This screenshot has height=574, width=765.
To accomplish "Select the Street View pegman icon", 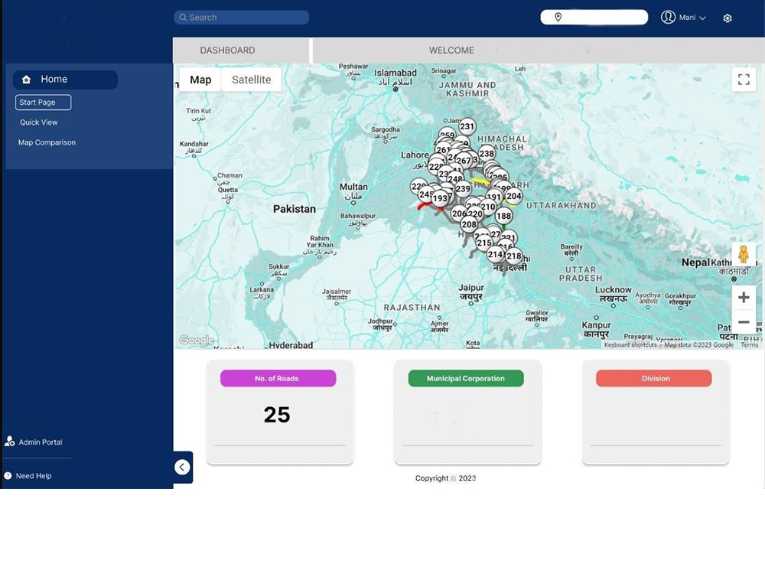I will tap(743, 254).
